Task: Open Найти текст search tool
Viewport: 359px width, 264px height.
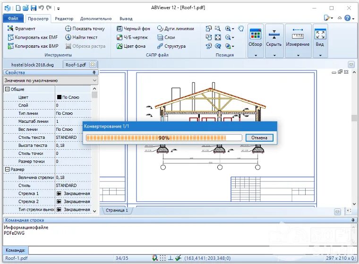Action: (81, 37)
